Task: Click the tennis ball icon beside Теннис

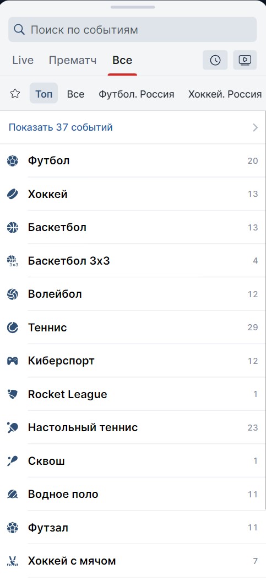Action: click(12, 328)
